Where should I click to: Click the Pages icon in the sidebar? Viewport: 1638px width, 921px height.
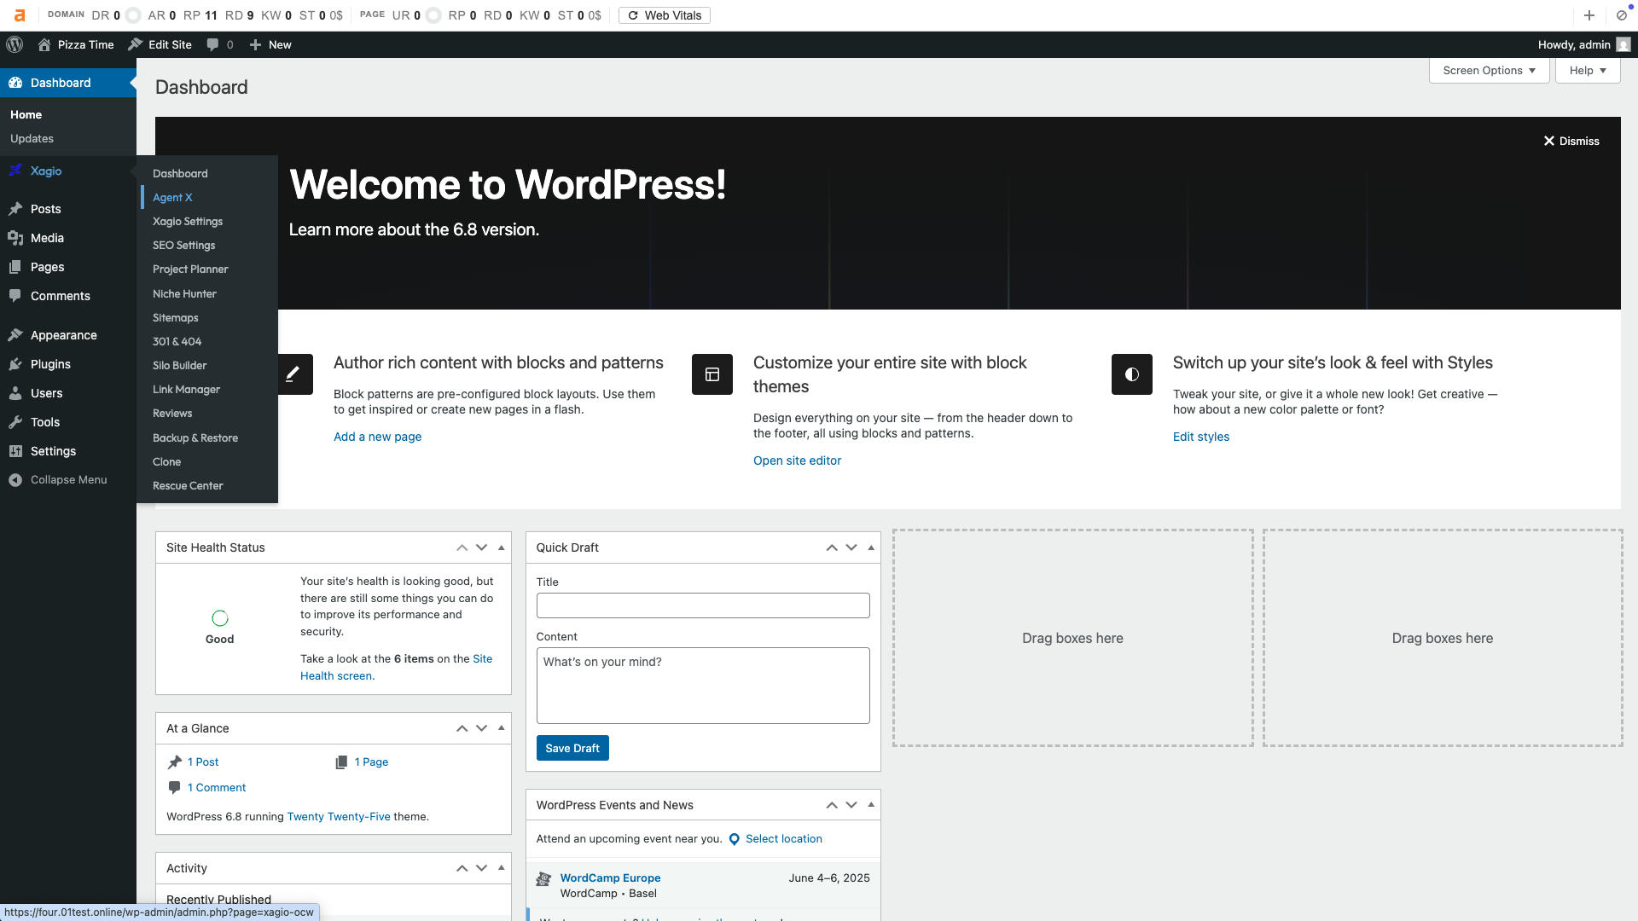click(15, 267)
